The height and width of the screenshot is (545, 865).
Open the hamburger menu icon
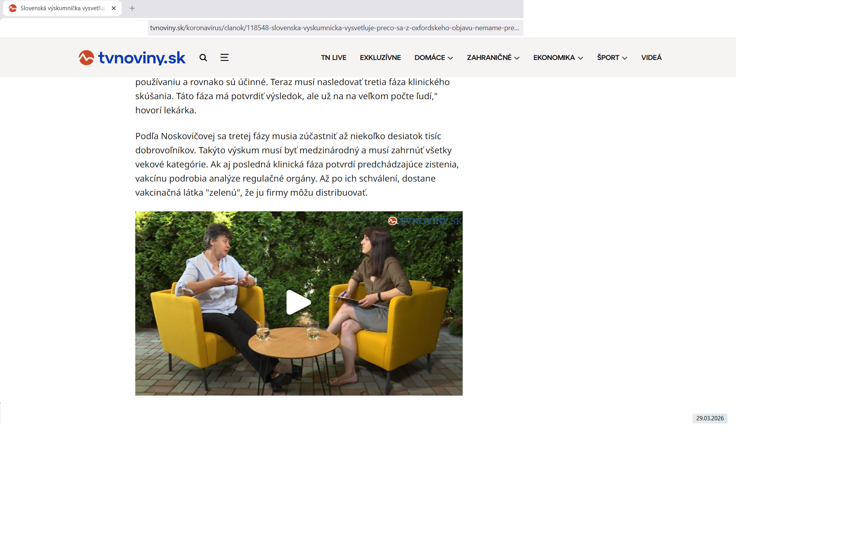tap(224, 58)
